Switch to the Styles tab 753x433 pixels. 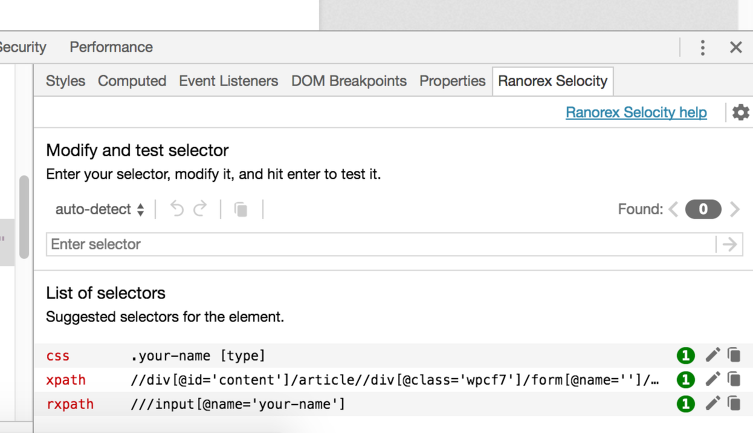click(65, 81)
